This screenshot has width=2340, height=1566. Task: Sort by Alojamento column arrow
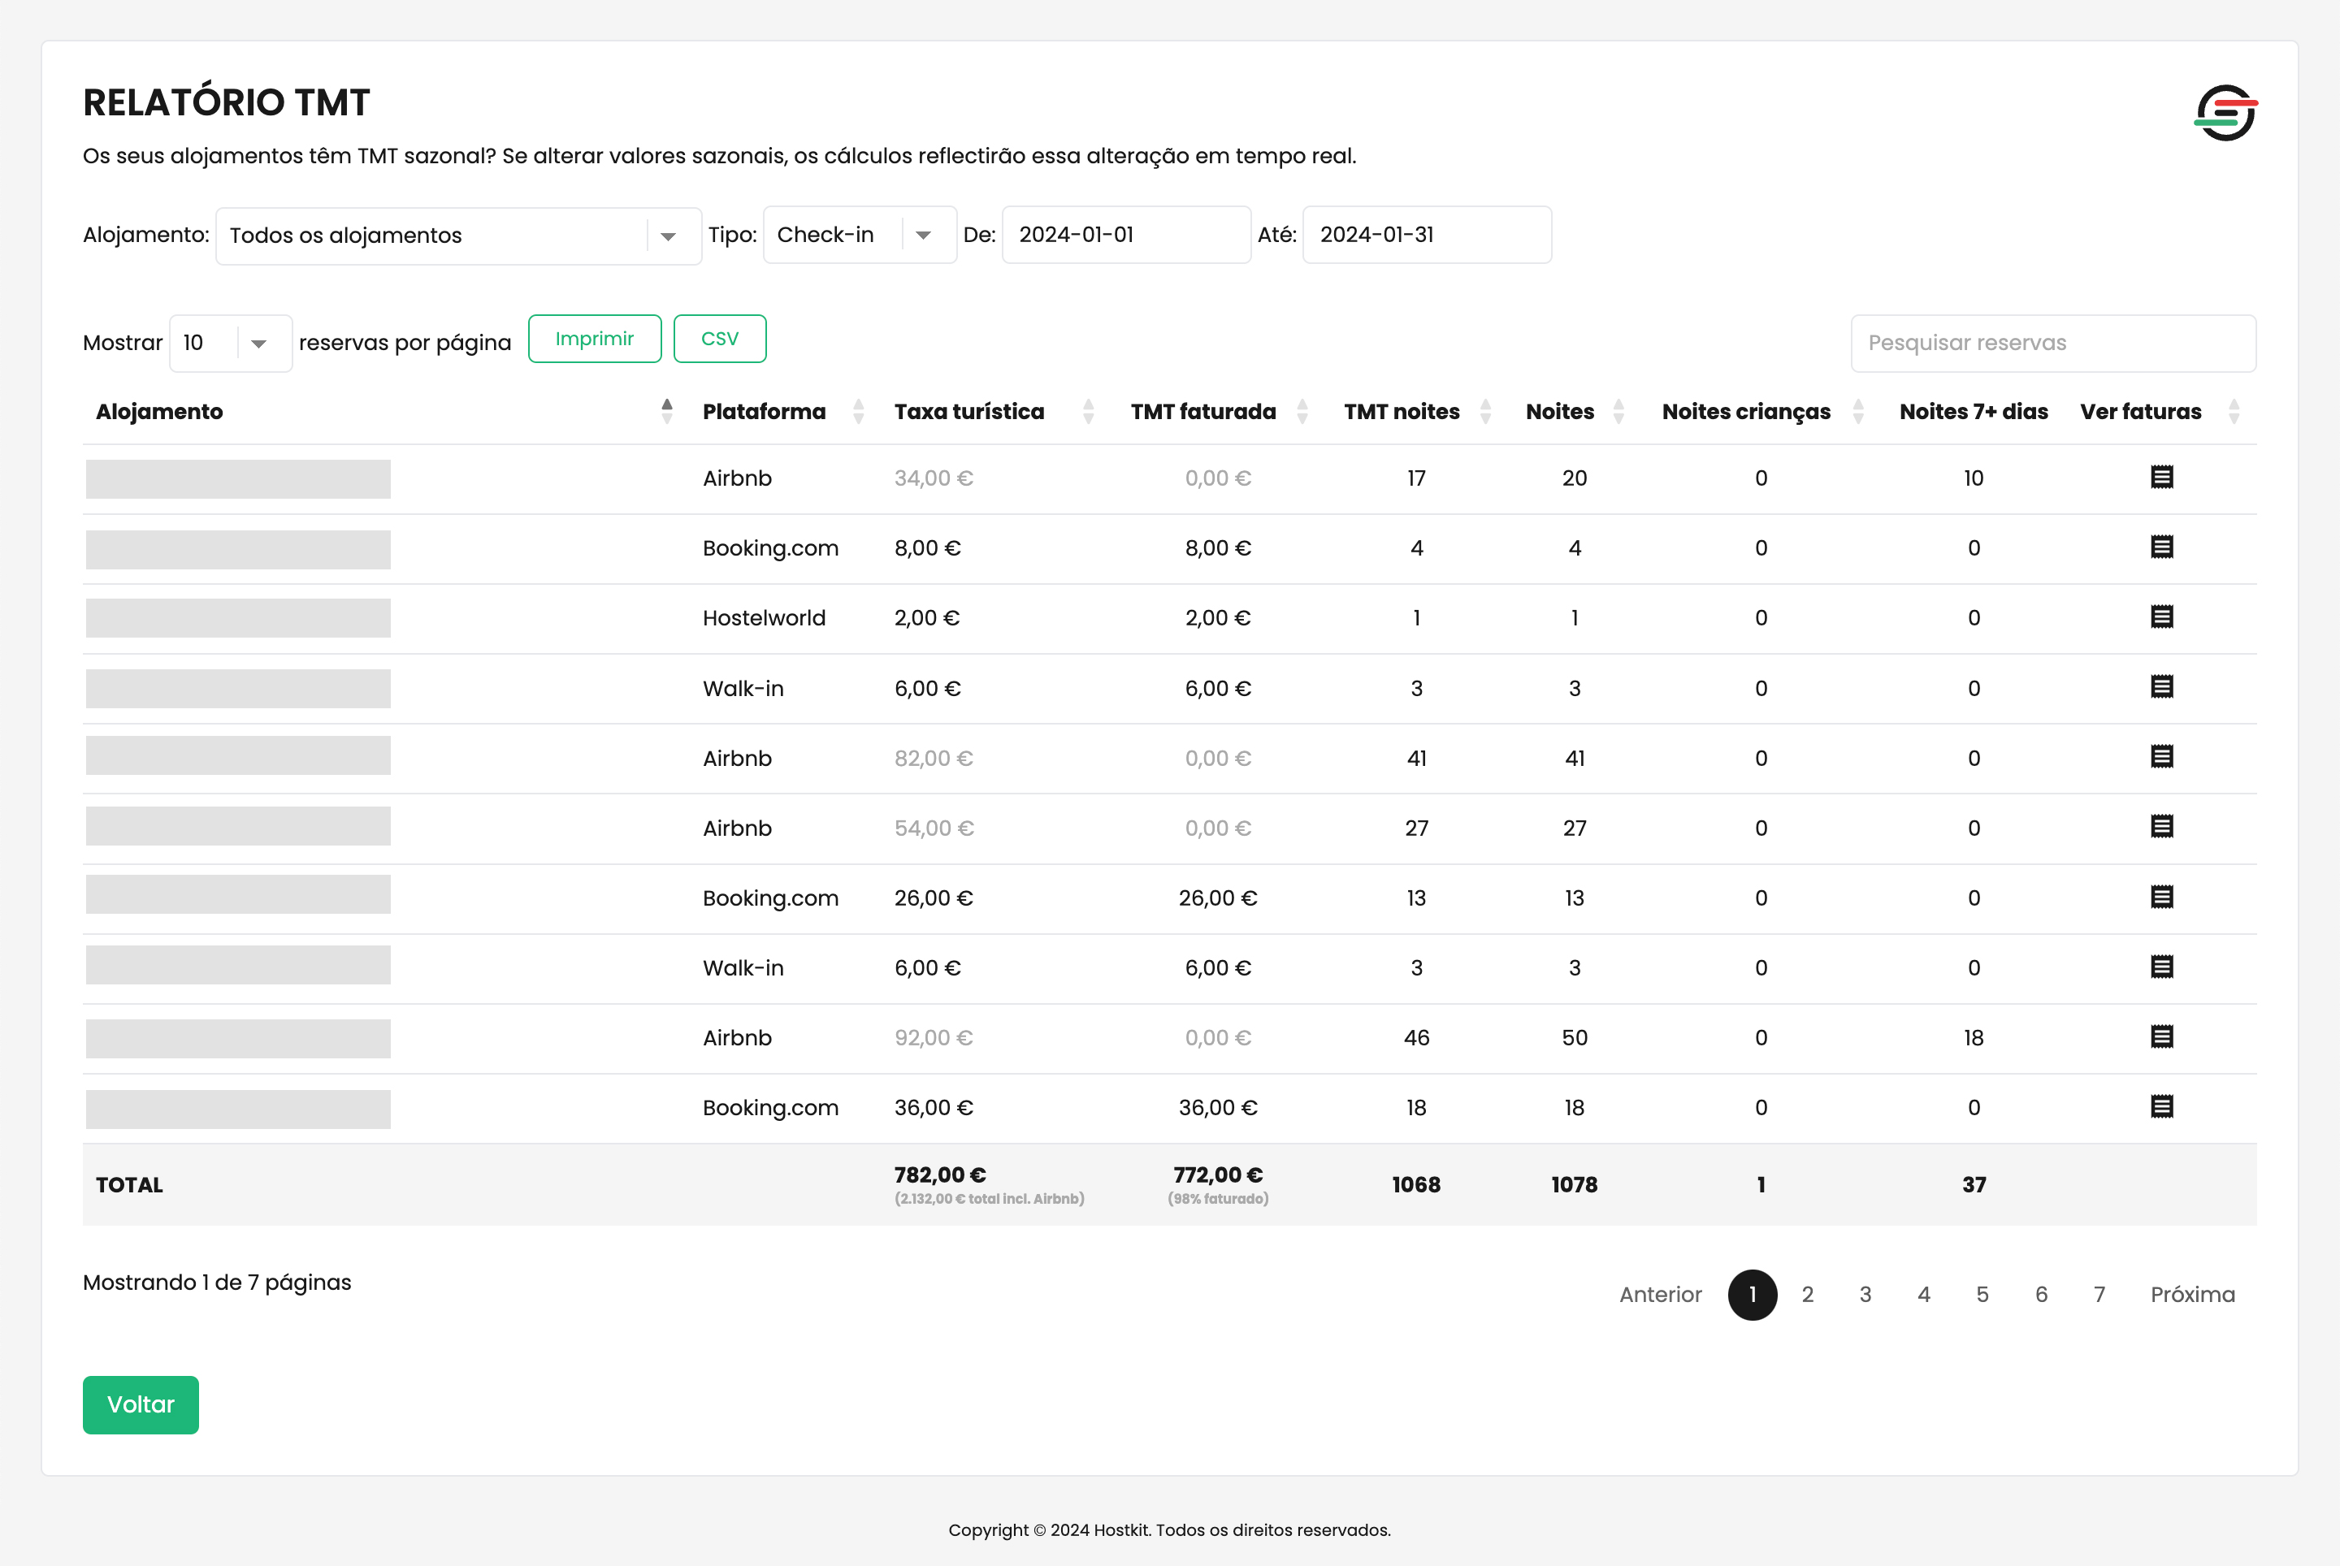point(666,412)
